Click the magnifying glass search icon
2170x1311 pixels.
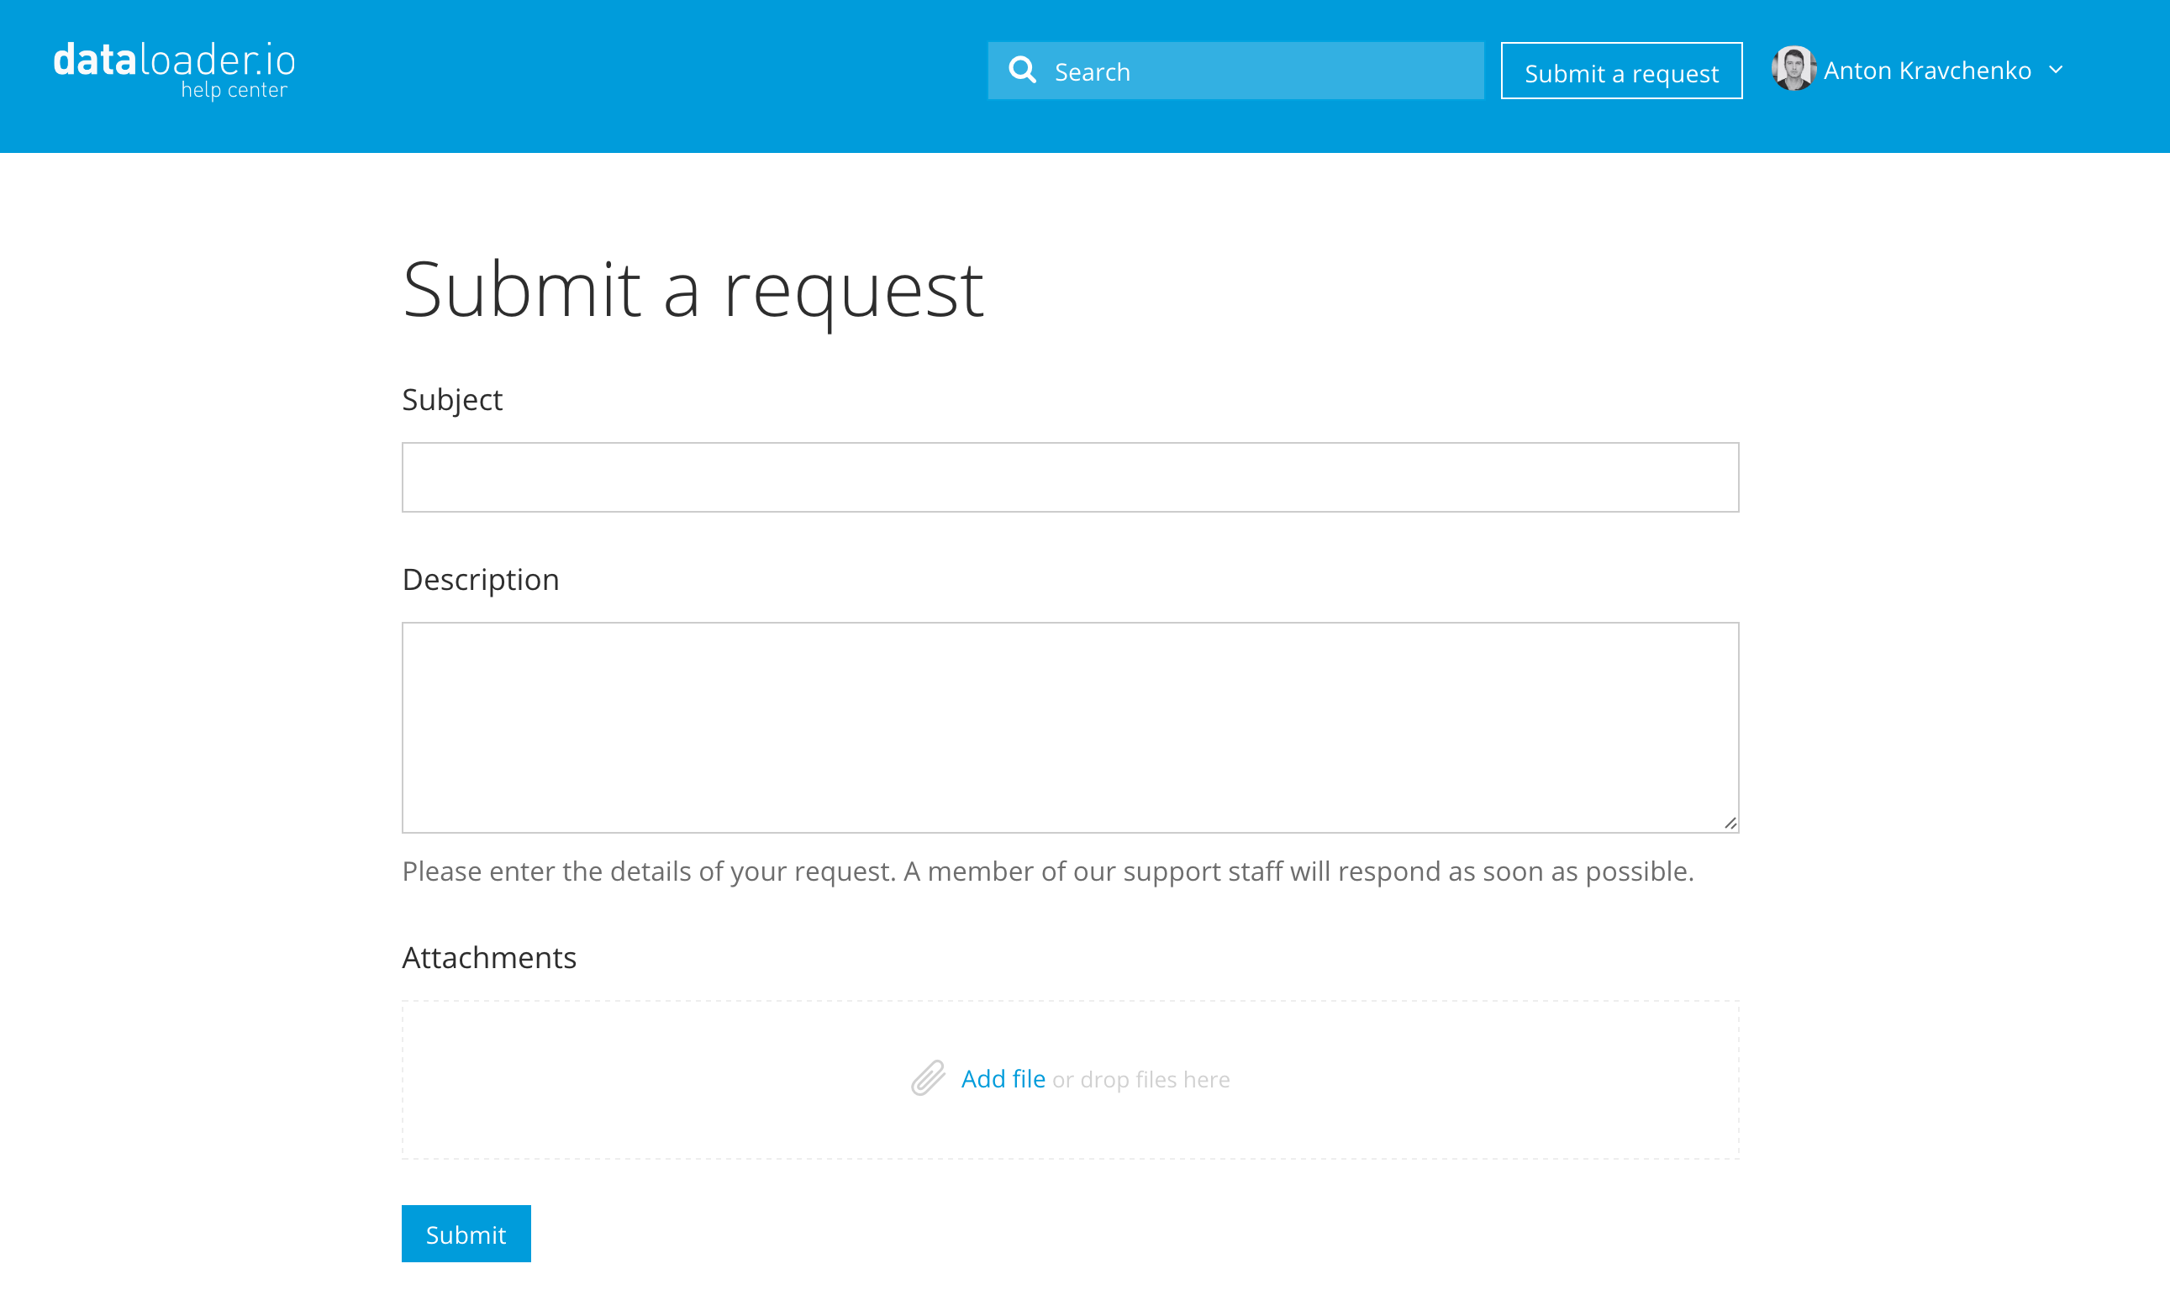1022,71
